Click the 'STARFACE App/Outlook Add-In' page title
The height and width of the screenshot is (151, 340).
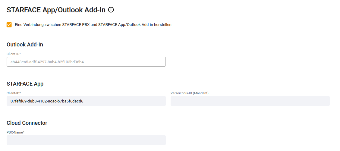pos(56,10)
